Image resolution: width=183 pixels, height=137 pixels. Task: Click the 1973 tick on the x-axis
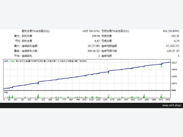point(161,100)
